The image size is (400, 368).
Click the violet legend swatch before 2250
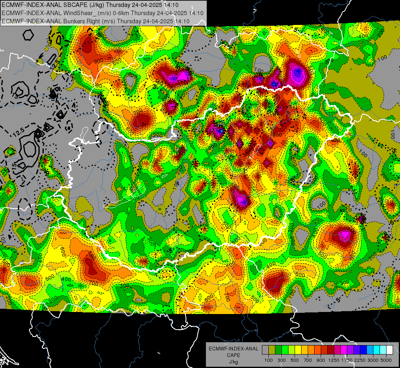click(357, 350)
